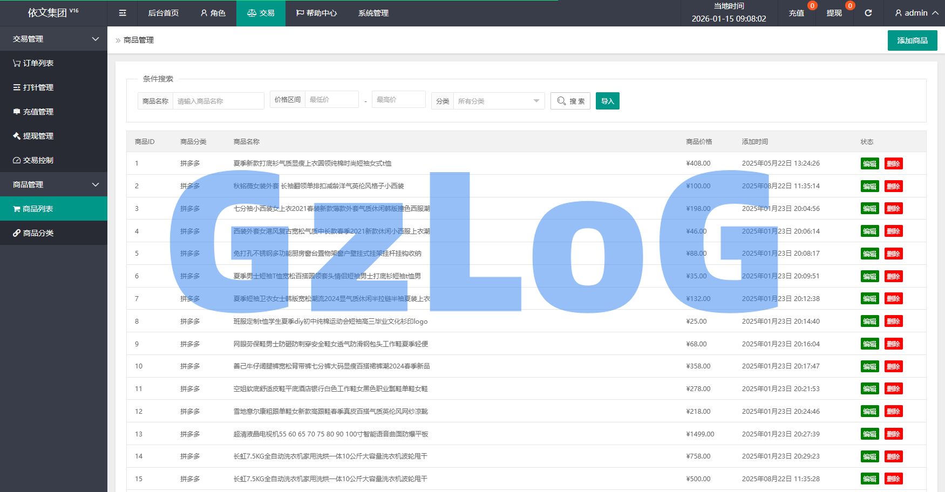This screenshot has width=945, height=492.
Task: Open the 帮助中心 top menu
Action: pyautogui.click(x=316, y=13)
